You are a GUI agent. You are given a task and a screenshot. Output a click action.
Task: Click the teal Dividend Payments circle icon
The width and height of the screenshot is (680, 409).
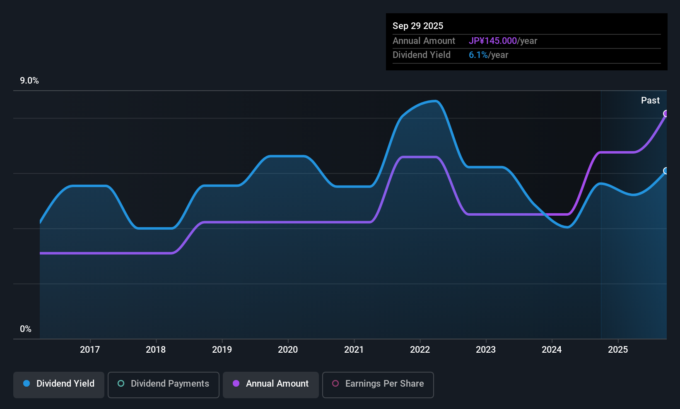pyautogui.click(x=121, y=383)
